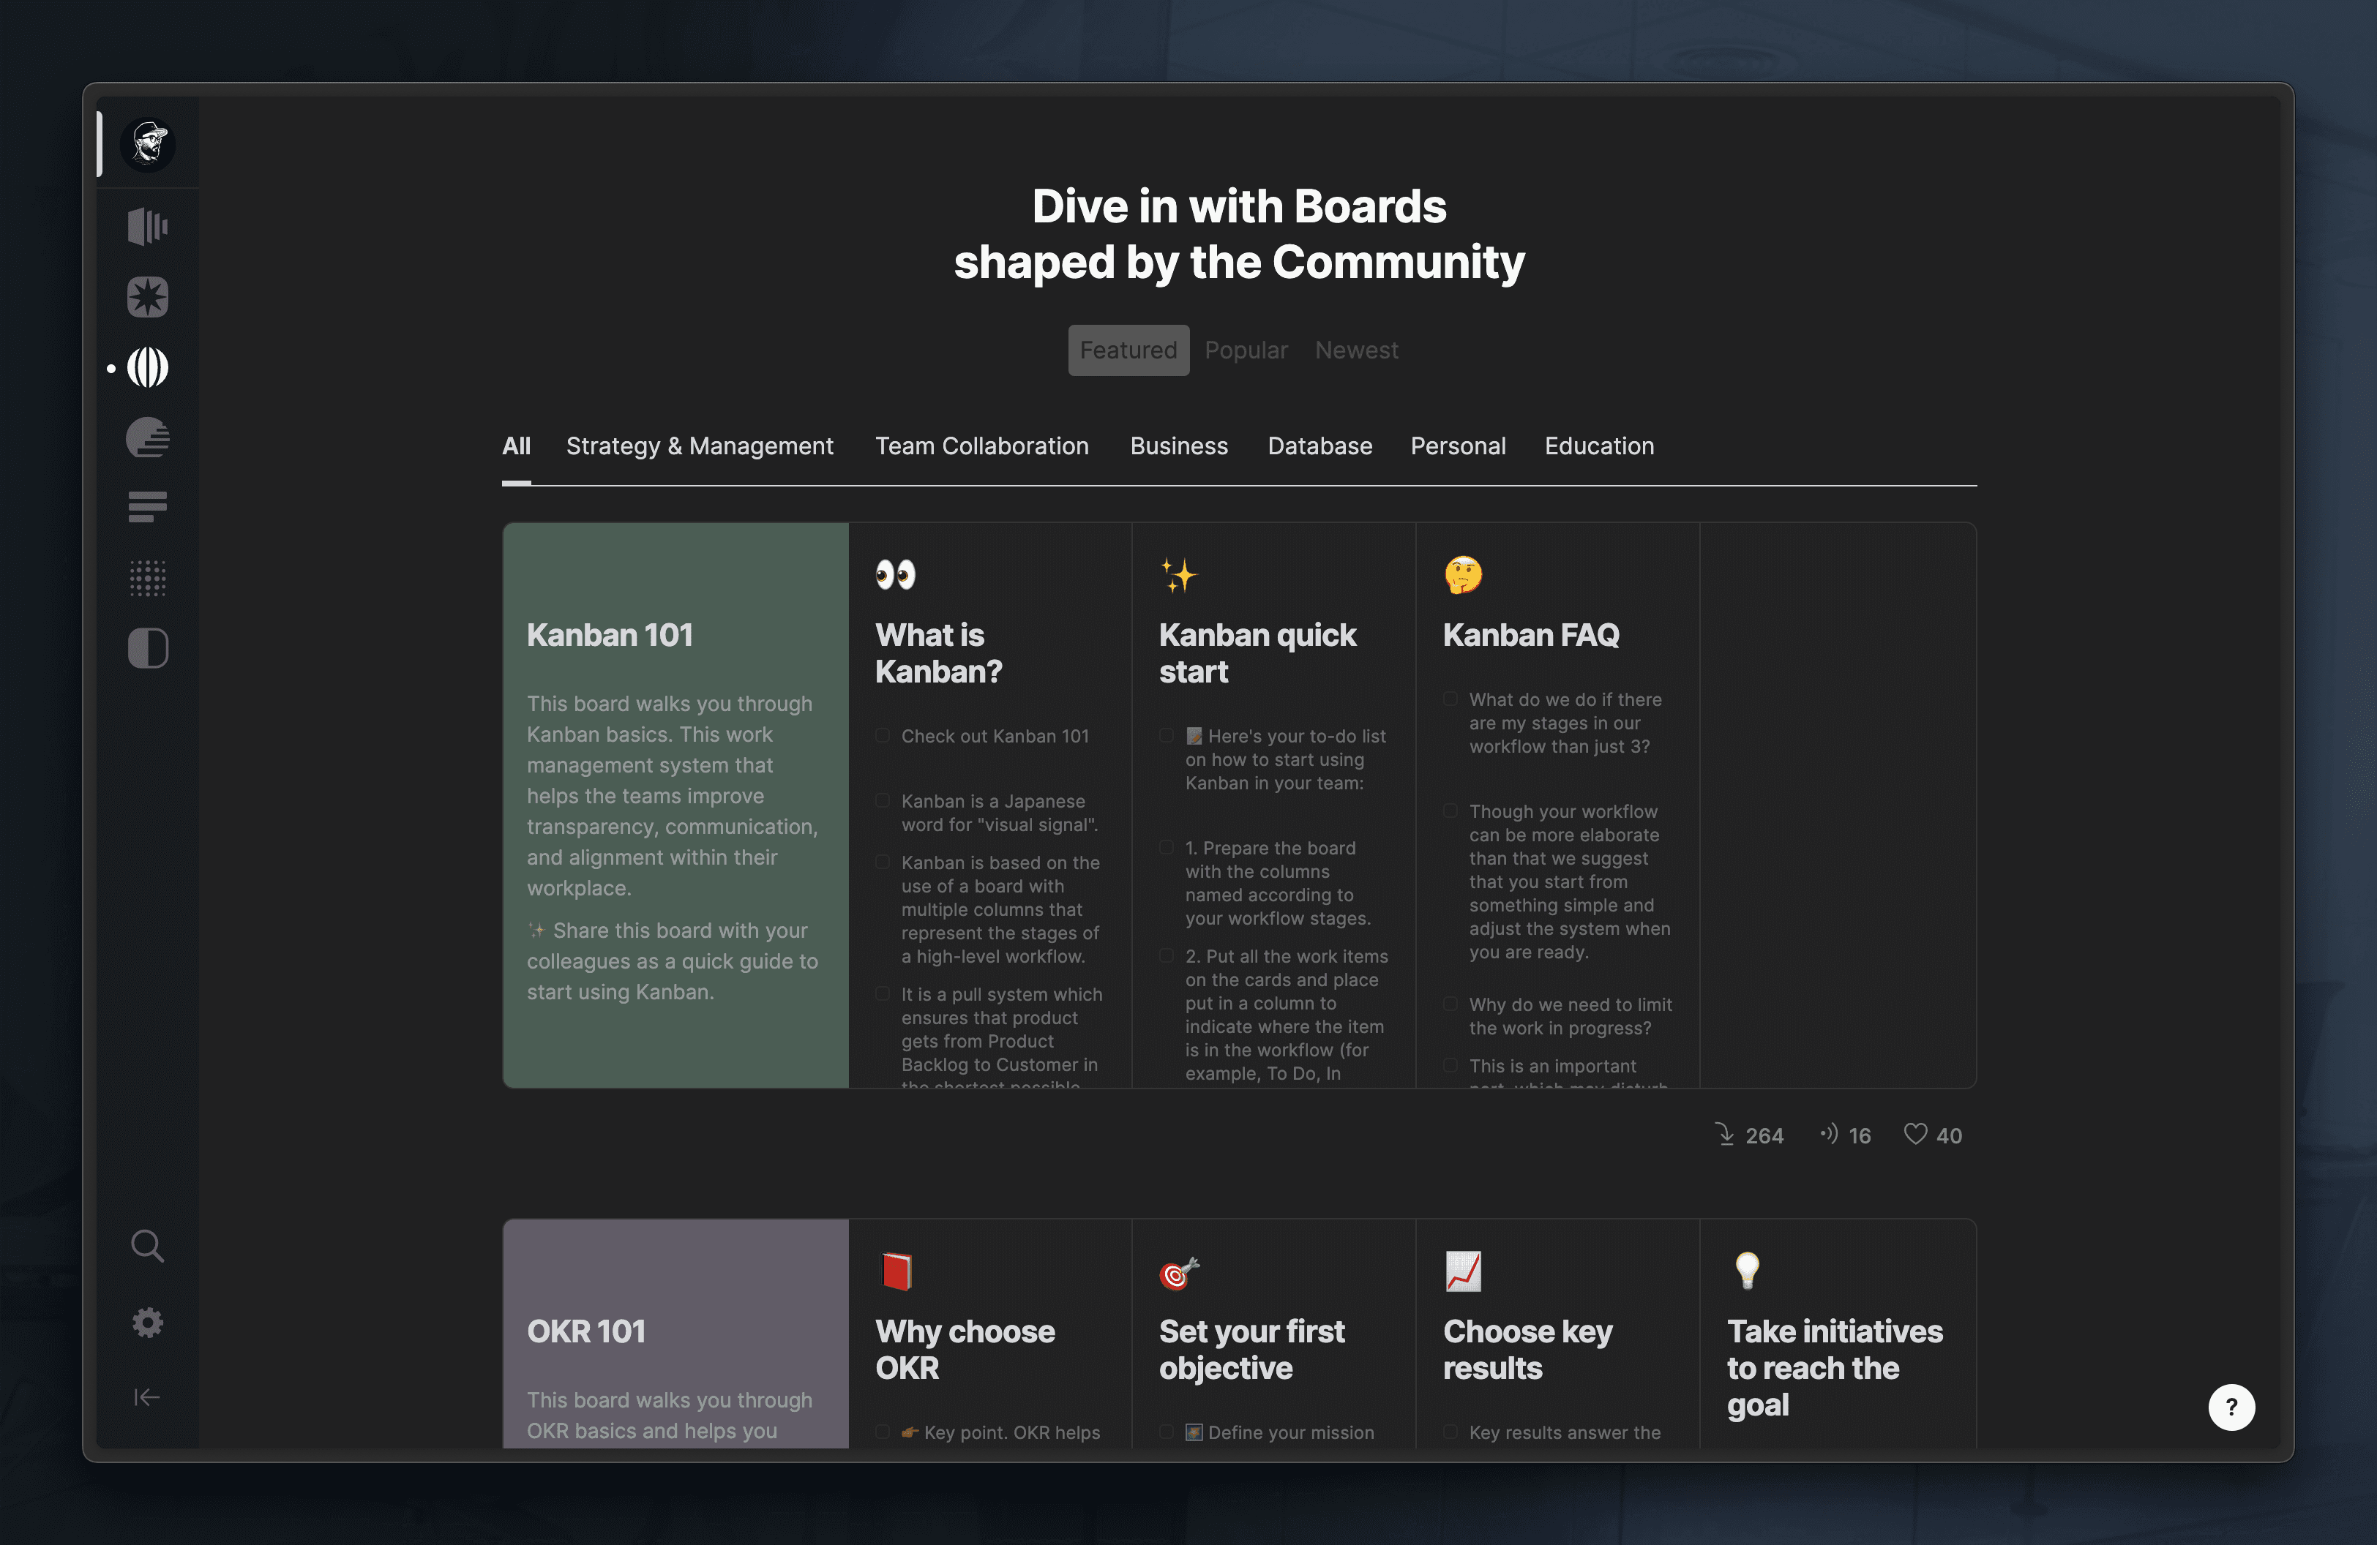Open the 'Set your first objective' column title
Viewport: 2377px width, 1545px height.
(1252, 1350)
